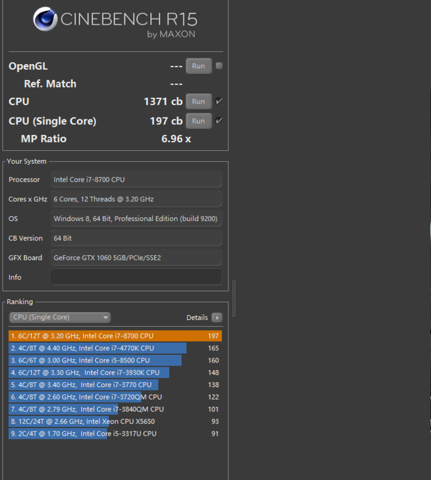Screen dimensions: 431x480
Task: Click the OpenGL label
Action: click(x=28, y=66)
